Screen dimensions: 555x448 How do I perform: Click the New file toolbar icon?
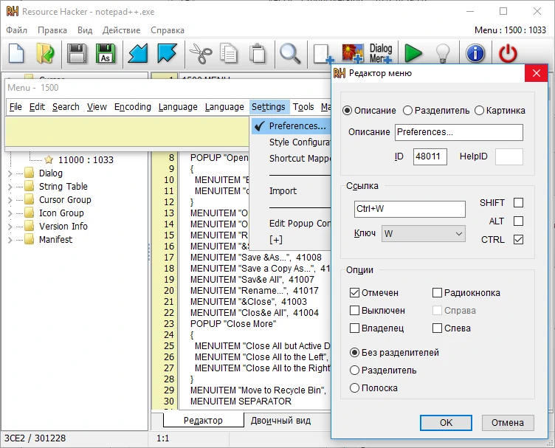[x=16, y=54]
